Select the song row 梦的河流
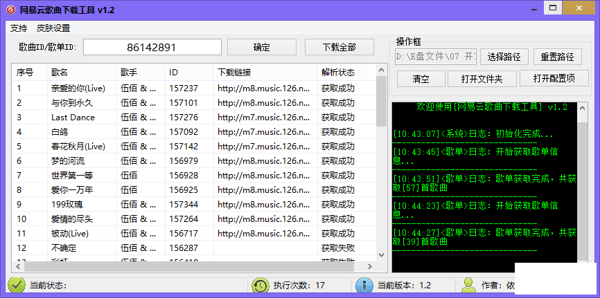 point(194,161)
